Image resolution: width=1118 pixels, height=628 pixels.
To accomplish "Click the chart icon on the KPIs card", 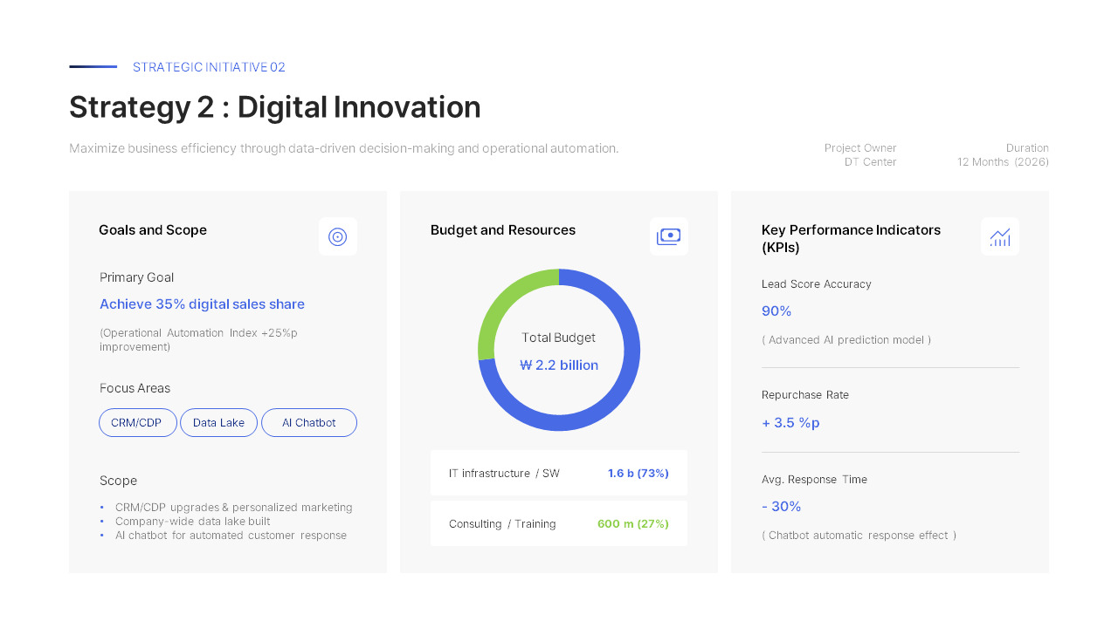I will click(999, 236).
